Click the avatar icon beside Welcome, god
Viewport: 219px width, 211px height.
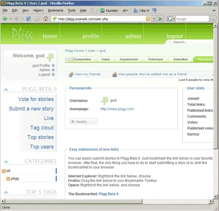pos(50,57)
